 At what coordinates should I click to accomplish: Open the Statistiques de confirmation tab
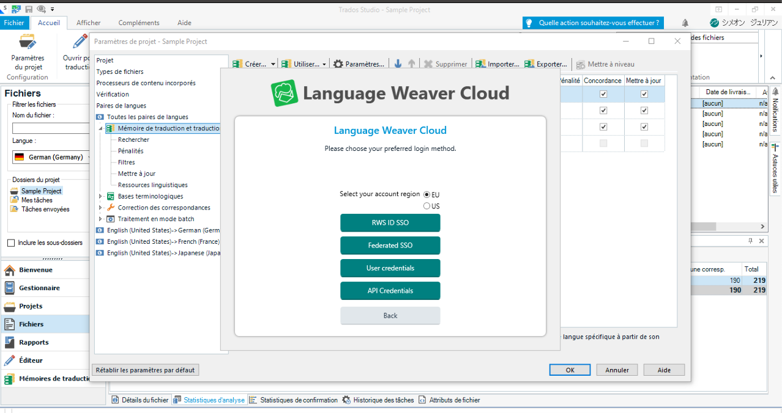(x=297, y=400)
